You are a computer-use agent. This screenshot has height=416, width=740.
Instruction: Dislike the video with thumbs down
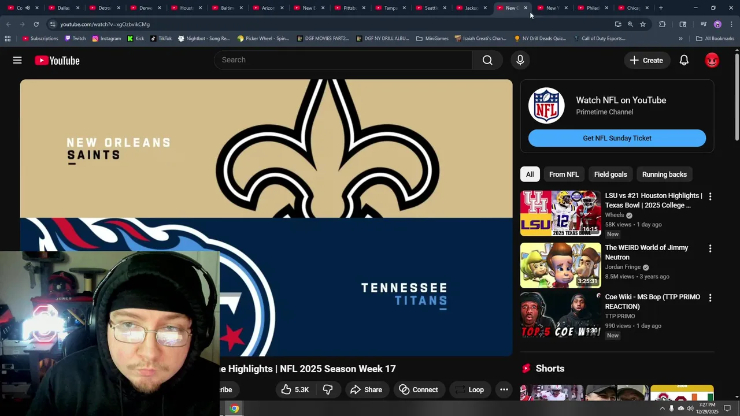[328, 389]
